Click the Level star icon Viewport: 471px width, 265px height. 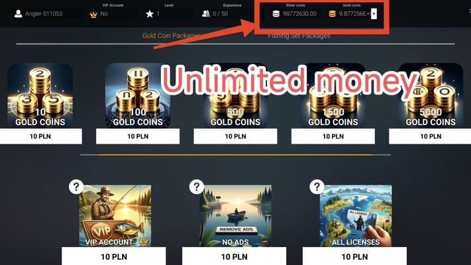click(x=150, y=14)
